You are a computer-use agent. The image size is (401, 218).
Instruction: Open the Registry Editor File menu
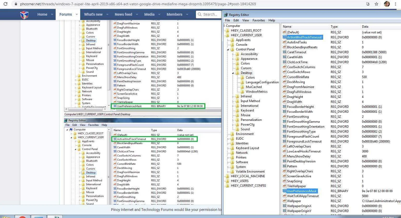pyautogui.click(x=228, y=20)
